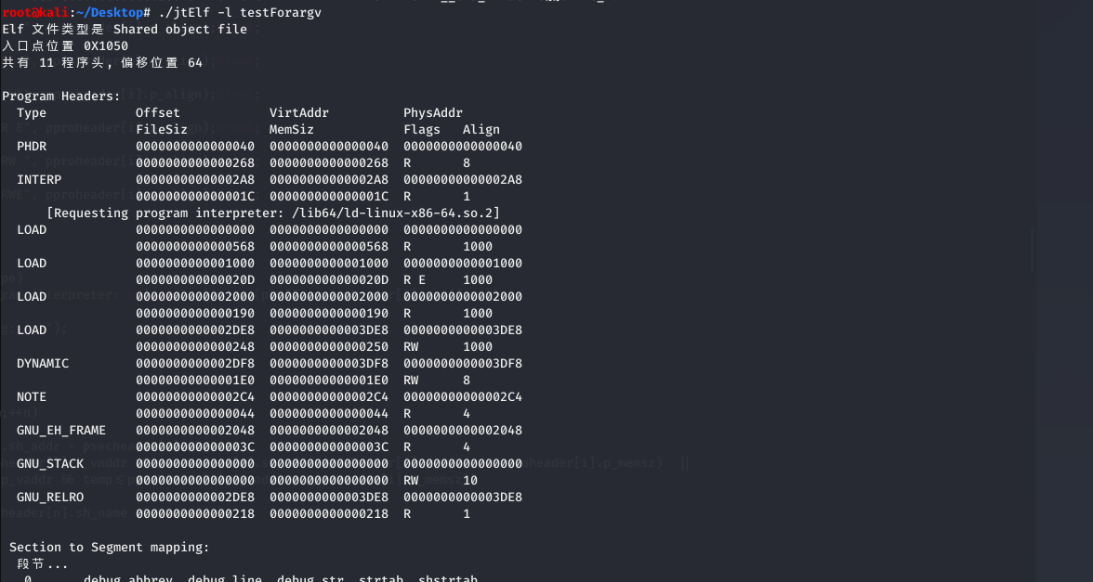Click the INTERP segment type

[x=39, y=180]
